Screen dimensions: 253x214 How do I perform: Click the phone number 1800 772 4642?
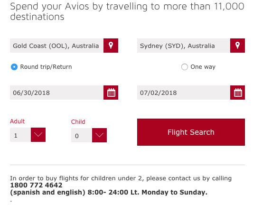pyautogui.click(x=36, y=185)
